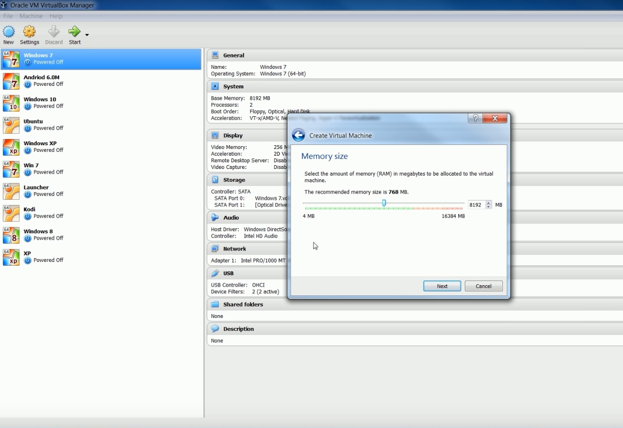
Task: Open the Start button dropdown arrow
Action: coord(87,35)
